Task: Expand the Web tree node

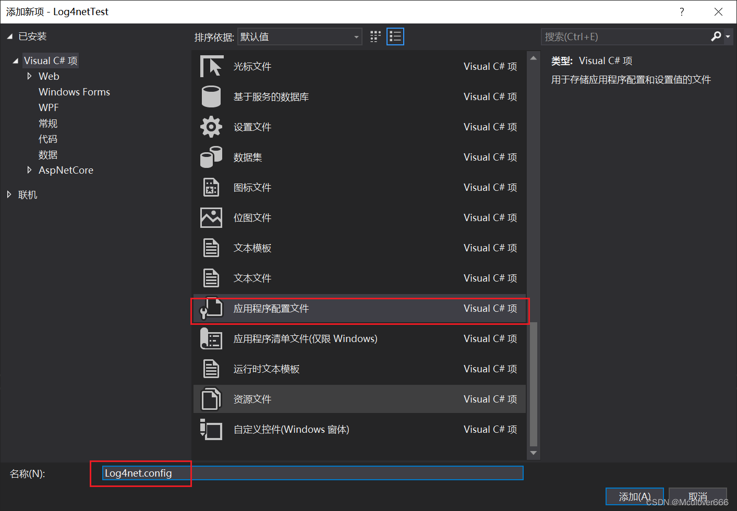Action: (x=29, y=76)
